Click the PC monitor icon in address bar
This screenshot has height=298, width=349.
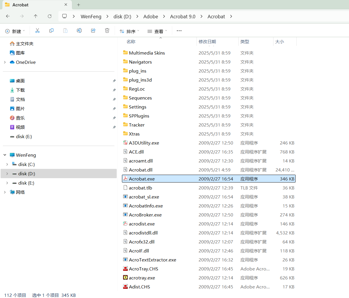click(x=64, y=16)
